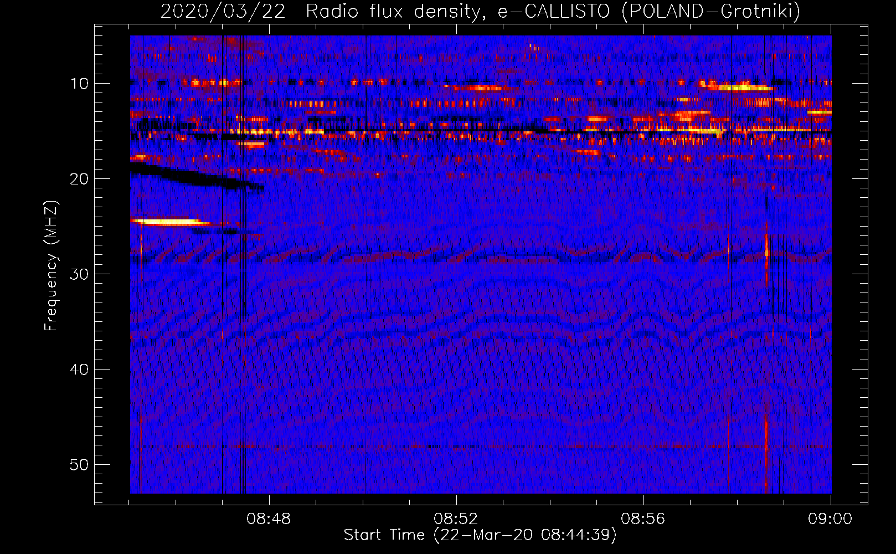896x554 pixels.
Task: Click the 'Start Time (22-Mar-20 08:44:39)' label
Action: pos(480,535)
